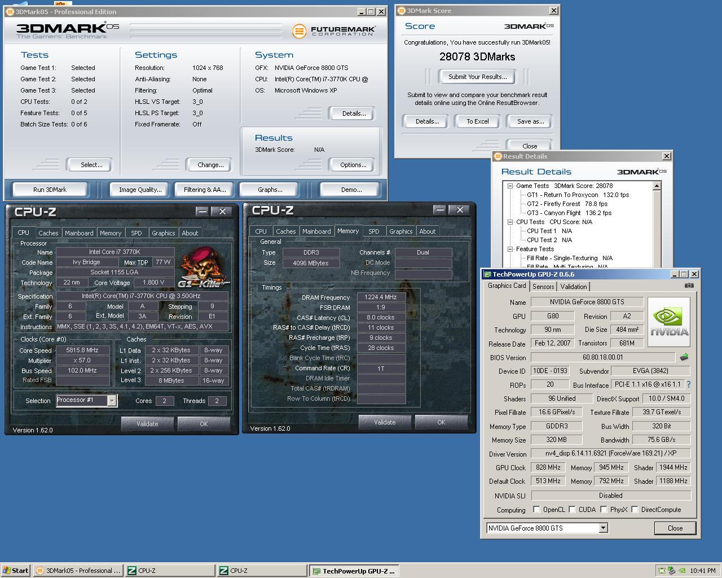Click OK in right CPU-Z memory window
Image resolution: width=722 pixels, height=578 pixels.
click(x=441, y=422)
